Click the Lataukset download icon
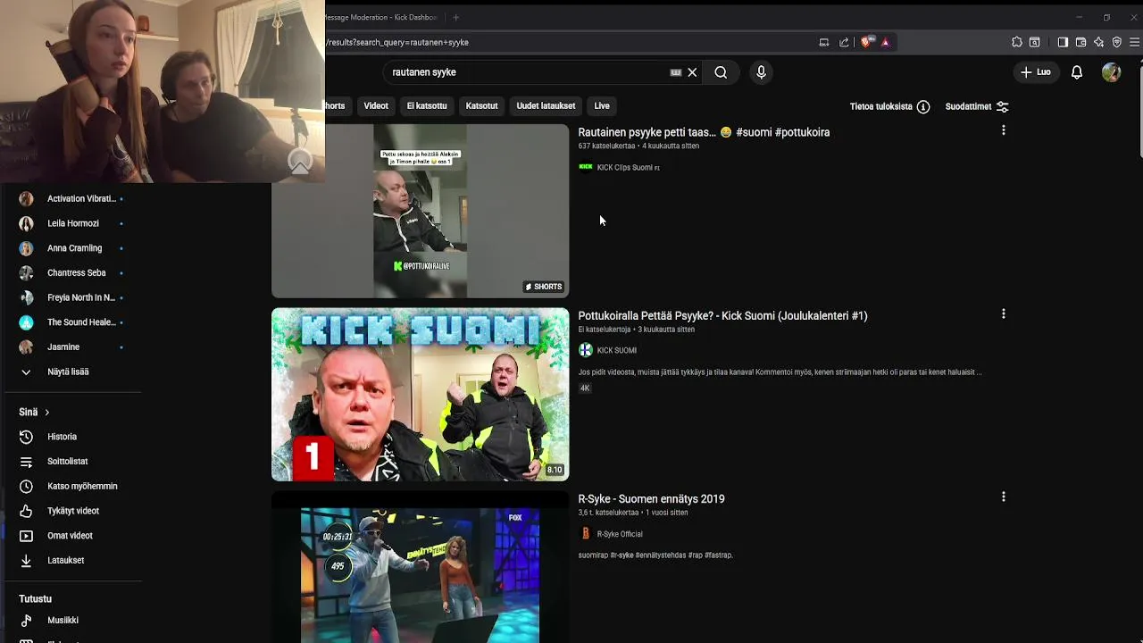Screen dimensions: 1143x643 [26, 560]
